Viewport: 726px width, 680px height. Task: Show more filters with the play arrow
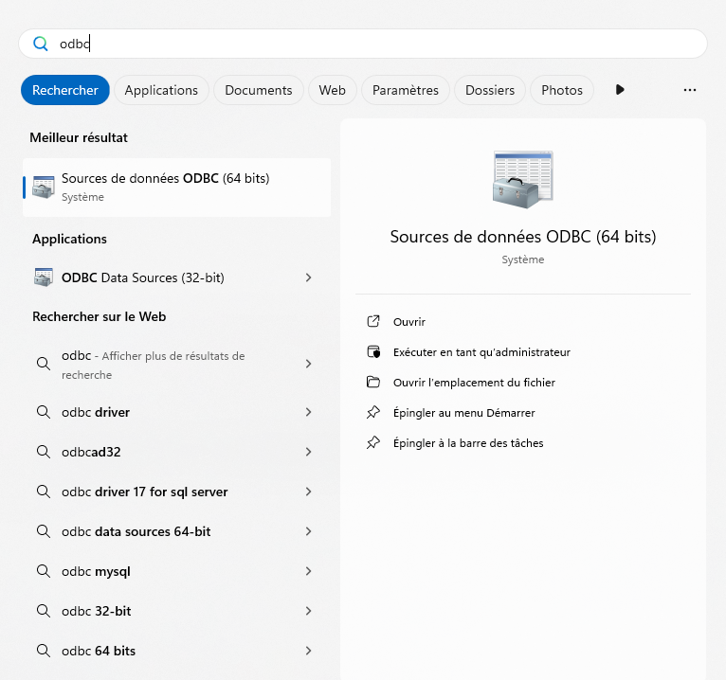[x=620, y=90]
